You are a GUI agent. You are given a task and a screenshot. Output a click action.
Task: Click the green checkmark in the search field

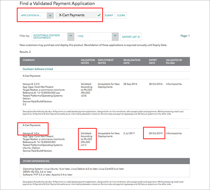[99, 15]
